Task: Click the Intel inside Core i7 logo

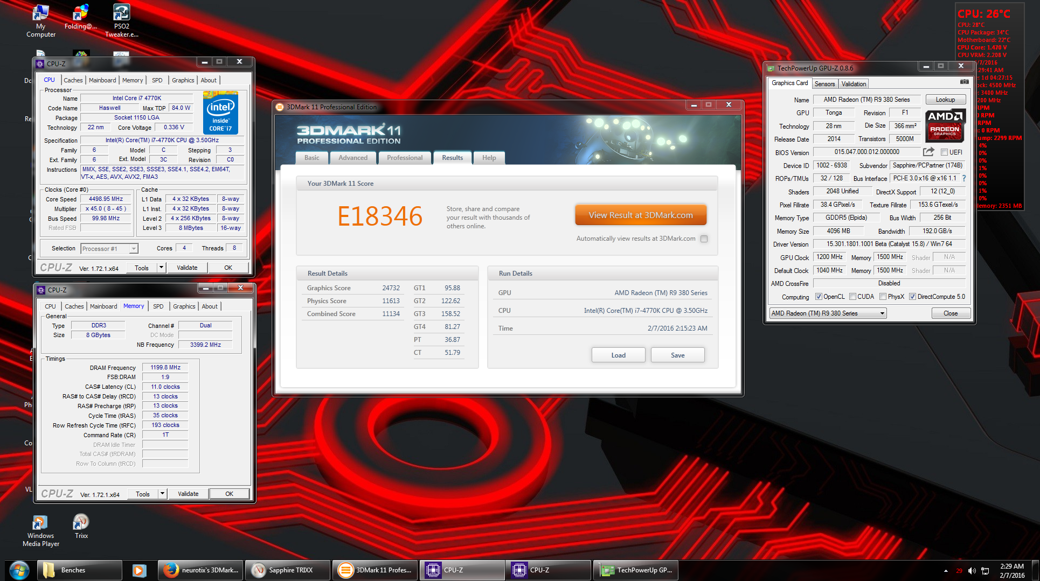Action: click(x=220, y=113)
